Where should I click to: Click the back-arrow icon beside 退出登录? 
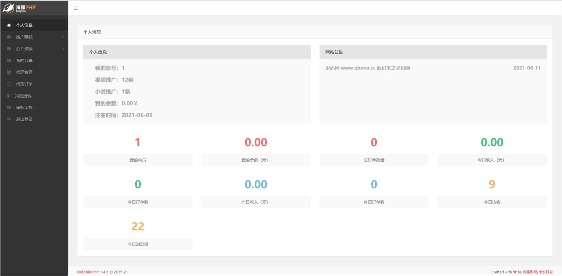tap(9, 120)
